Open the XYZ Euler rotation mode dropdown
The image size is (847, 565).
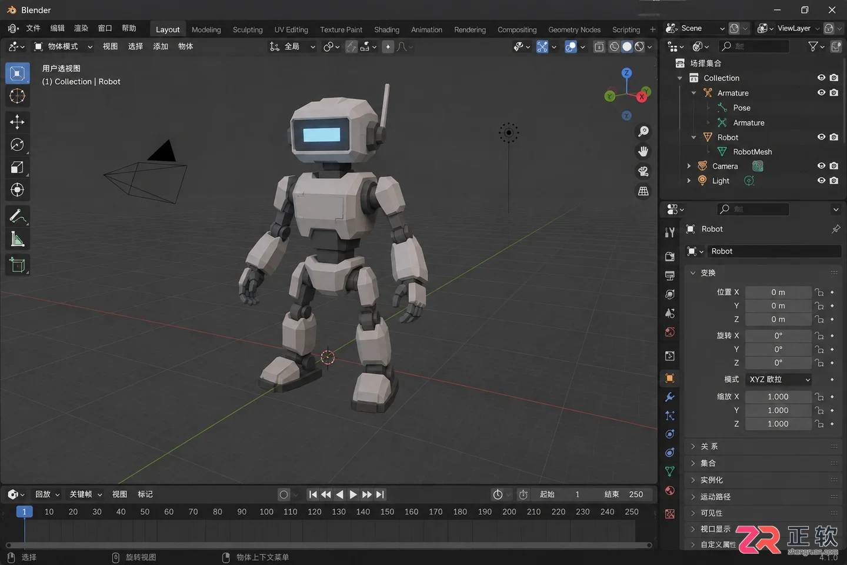779,380
